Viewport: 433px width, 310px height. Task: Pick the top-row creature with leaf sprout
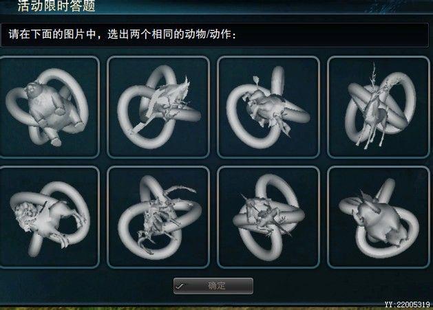[x=268, y=107]
